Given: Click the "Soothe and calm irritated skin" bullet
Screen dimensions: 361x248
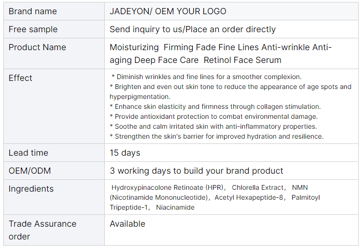Looking at the screenshot, I should pos(213,126).
